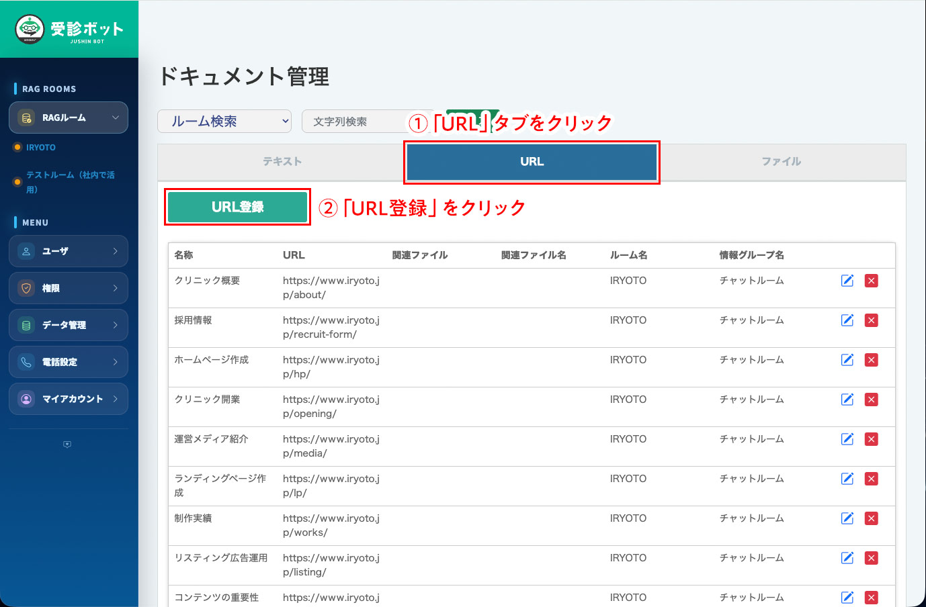Delete the コンテンツの重要性 row
926x607 pixels.
tap(872, 598)
